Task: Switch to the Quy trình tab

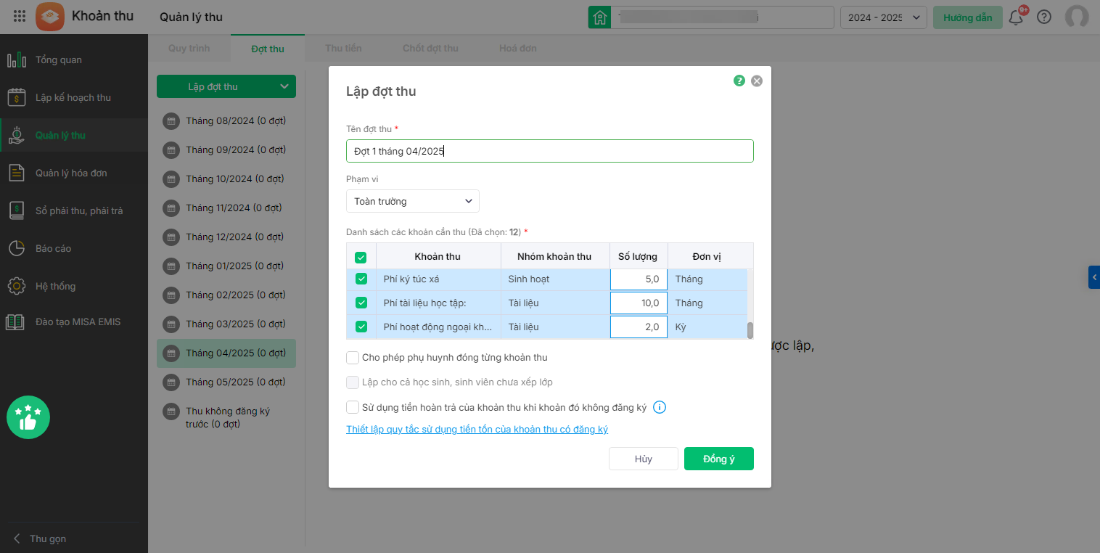Action: (x=189, y=49)
